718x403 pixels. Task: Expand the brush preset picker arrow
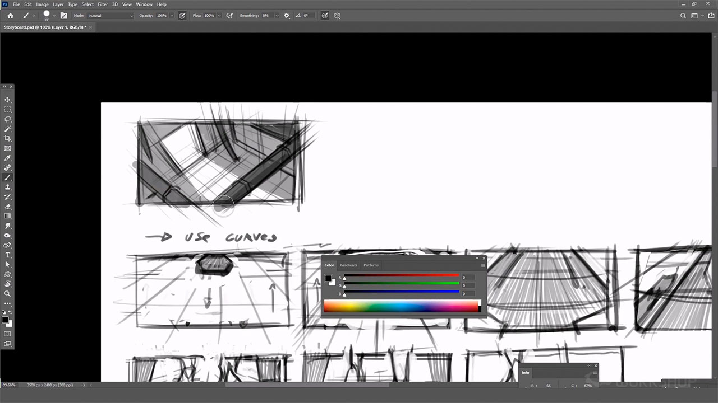click(54, 16)
